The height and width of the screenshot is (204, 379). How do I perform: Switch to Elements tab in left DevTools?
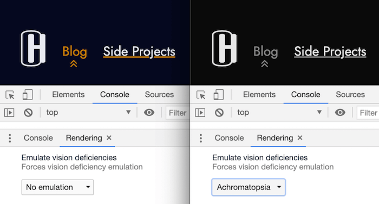68,95
